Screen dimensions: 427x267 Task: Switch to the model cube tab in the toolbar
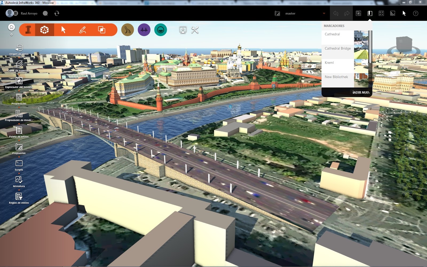tap(44, 30)
